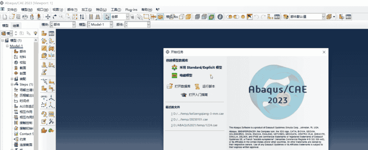Select 材料 item in model tree
The width and height of the screenshot is (368, 150).
(x=23, y=57)
